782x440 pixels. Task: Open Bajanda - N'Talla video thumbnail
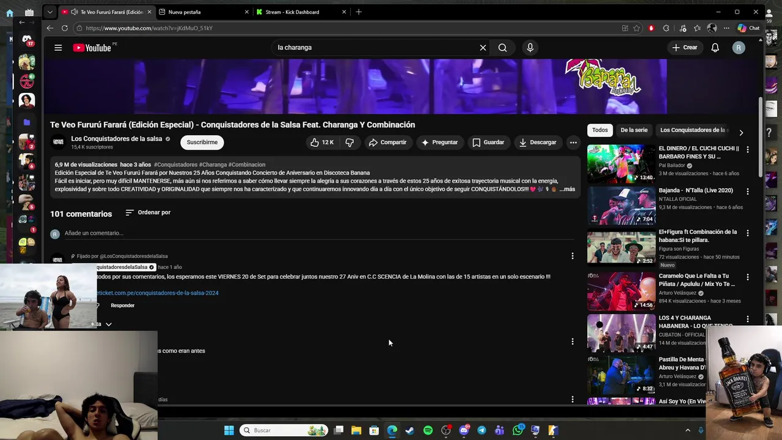(x=621, y=205)
